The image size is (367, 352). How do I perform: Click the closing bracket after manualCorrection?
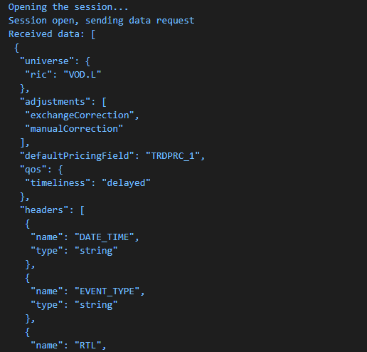[x=23, y=143]
